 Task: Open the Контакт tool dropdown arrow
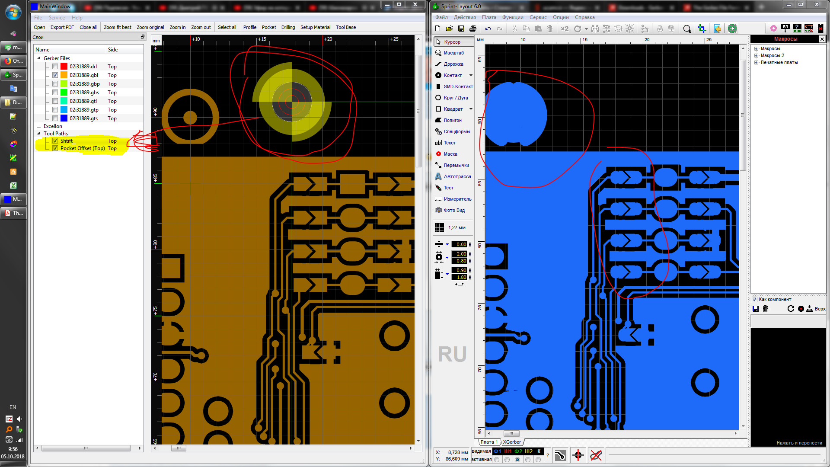(471, 75)
